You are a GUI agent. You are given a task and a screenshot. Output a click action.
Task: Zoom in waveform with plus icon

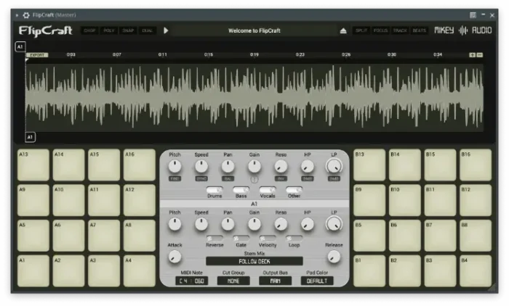(x=472, y=55)
